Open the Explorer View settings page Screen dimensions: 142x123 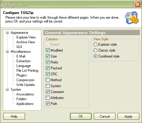(26, 37)
